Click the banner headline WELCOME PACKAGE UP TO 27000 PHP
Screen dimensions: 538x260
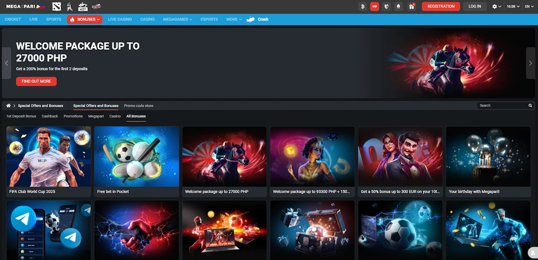point(78,52)
